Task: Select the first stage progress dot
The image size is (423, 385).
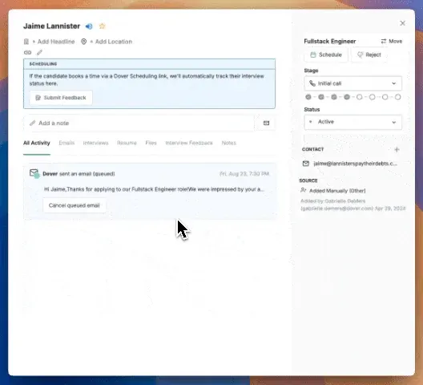Action: click(x=308, y=97)
